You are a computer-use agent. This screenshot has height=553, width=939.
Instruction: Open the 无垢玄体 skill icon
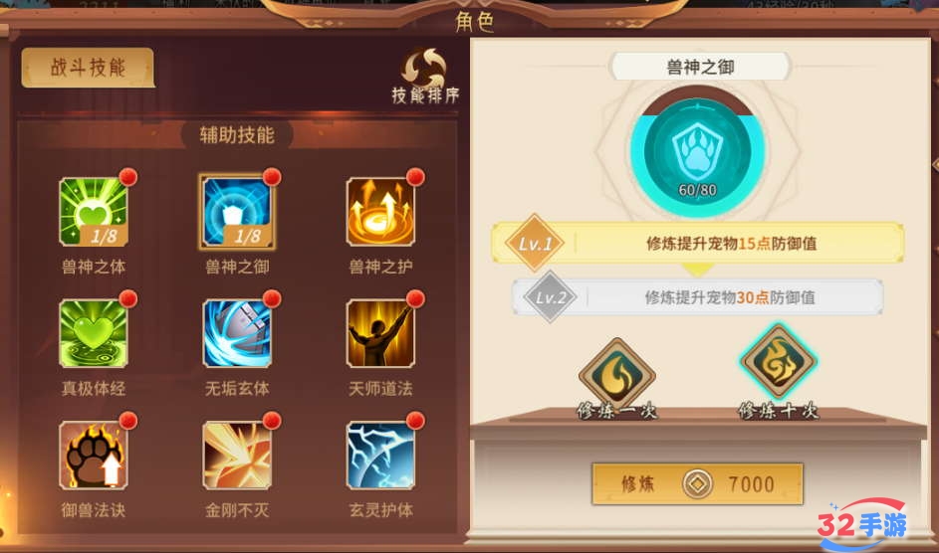[237, 333]
